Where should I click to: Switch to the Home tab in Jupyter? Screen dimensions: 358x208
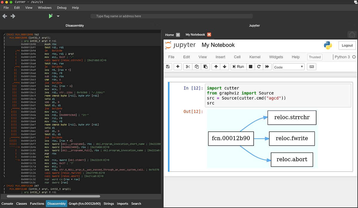[x=169, y=34]
